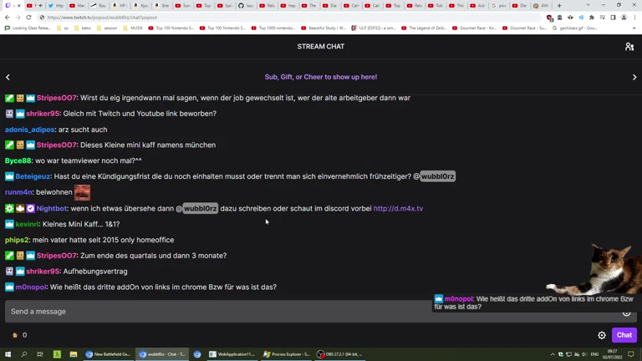
Task: Switch to New Battlefield Chrome window
Action: [108, 354]
